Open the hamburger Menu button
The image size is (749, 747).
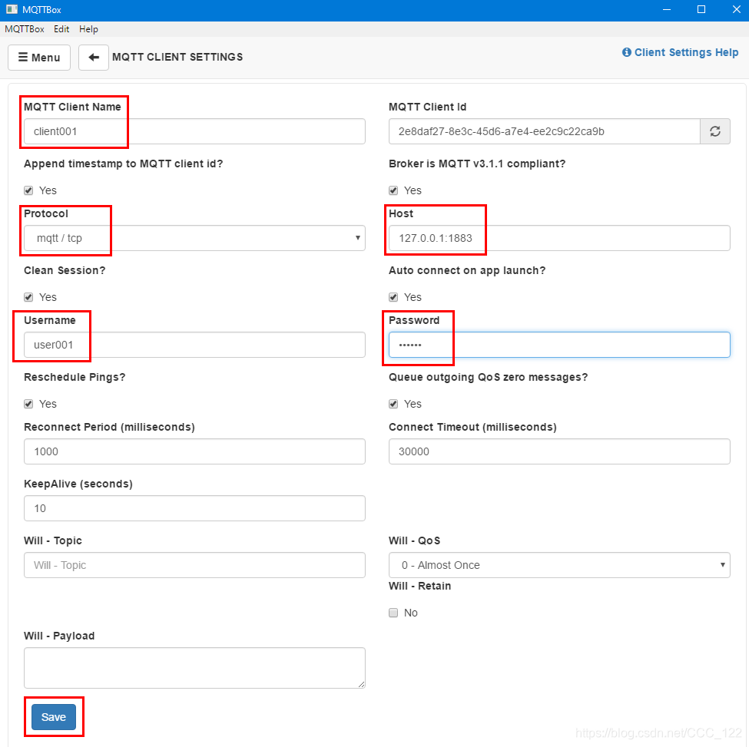tap(39, 58)
